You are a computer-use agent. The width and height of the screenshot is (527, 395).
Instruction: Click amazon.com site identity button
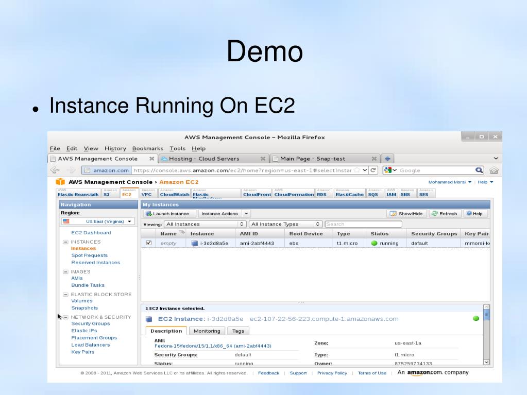[107, 170]
